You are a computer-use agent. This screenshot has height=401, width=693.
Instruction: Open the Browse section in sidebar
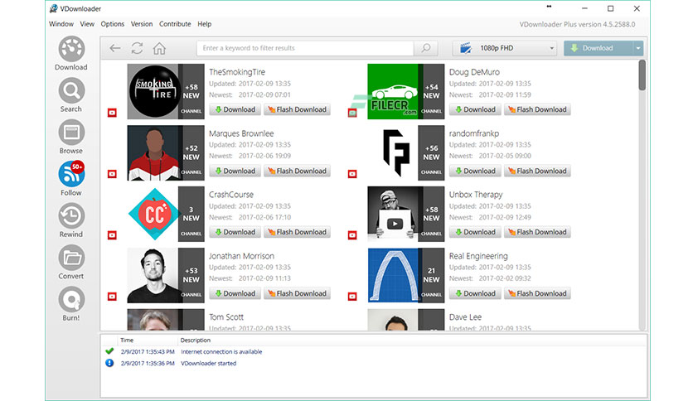click(x=71, y=137)
